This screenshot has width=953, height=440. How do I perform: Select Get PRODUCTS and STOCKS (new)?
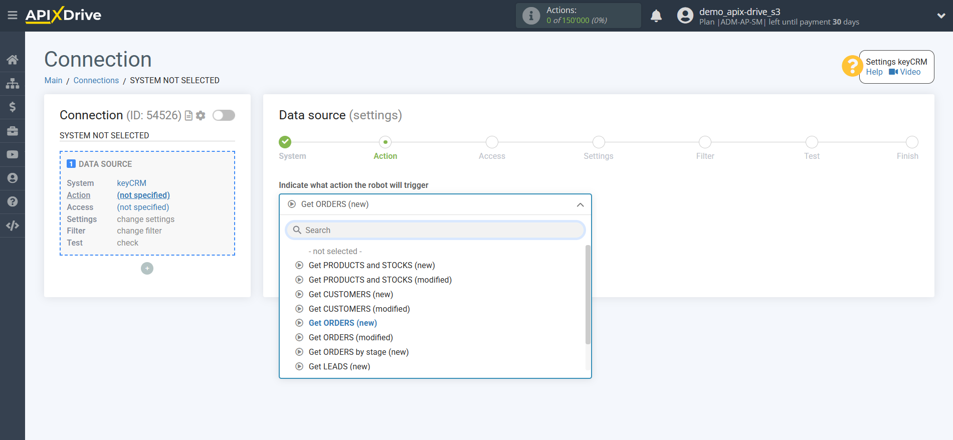[x=371, y=265]
